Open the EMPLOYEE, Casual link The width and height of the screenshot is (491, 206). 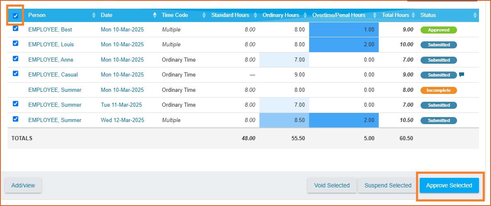point(53,75)
